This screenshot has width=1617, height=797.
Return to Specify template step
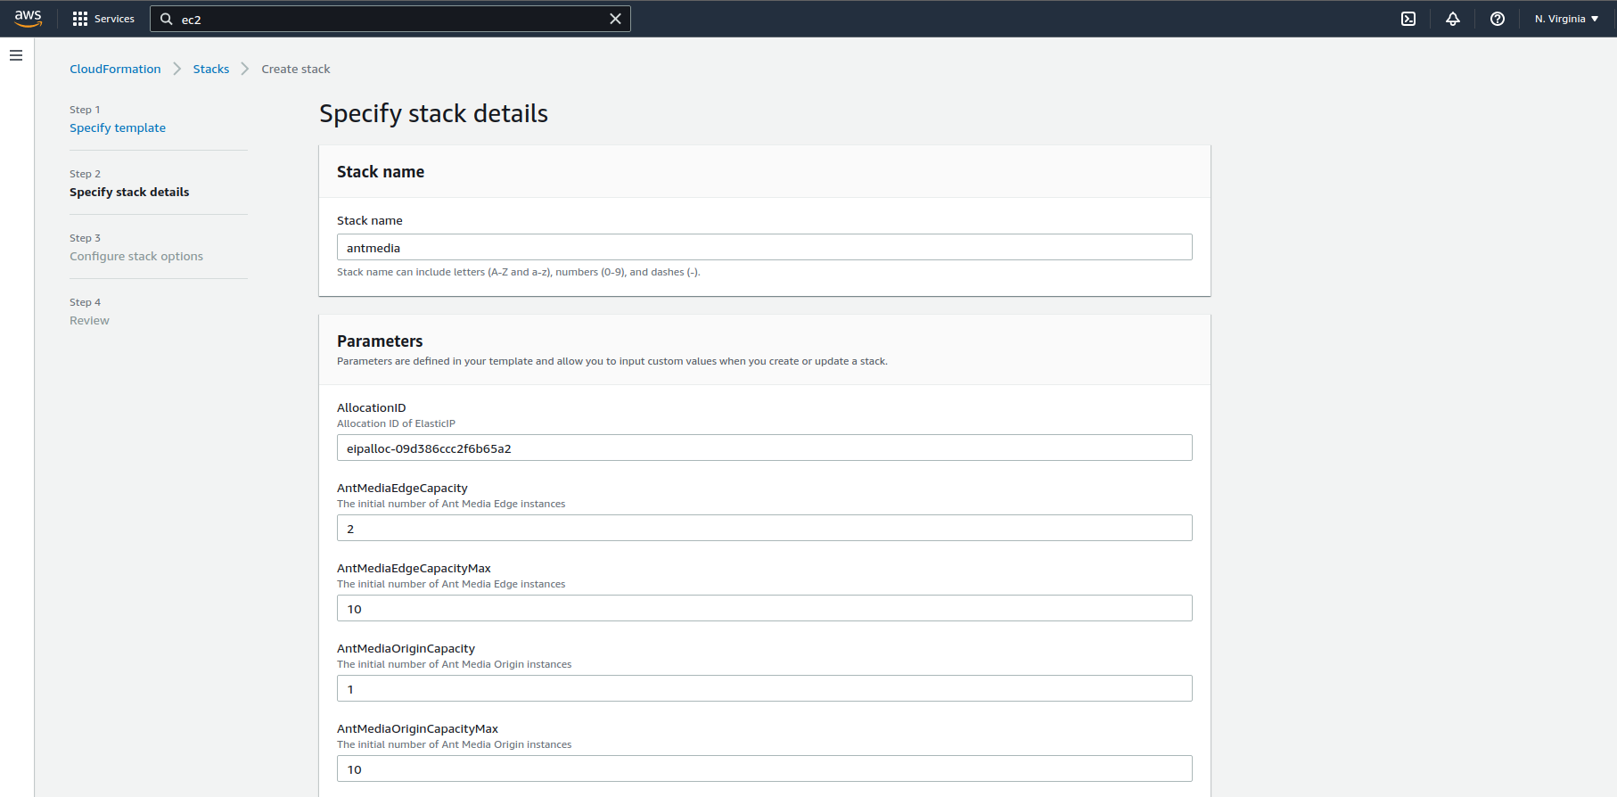tap(118, 127)
